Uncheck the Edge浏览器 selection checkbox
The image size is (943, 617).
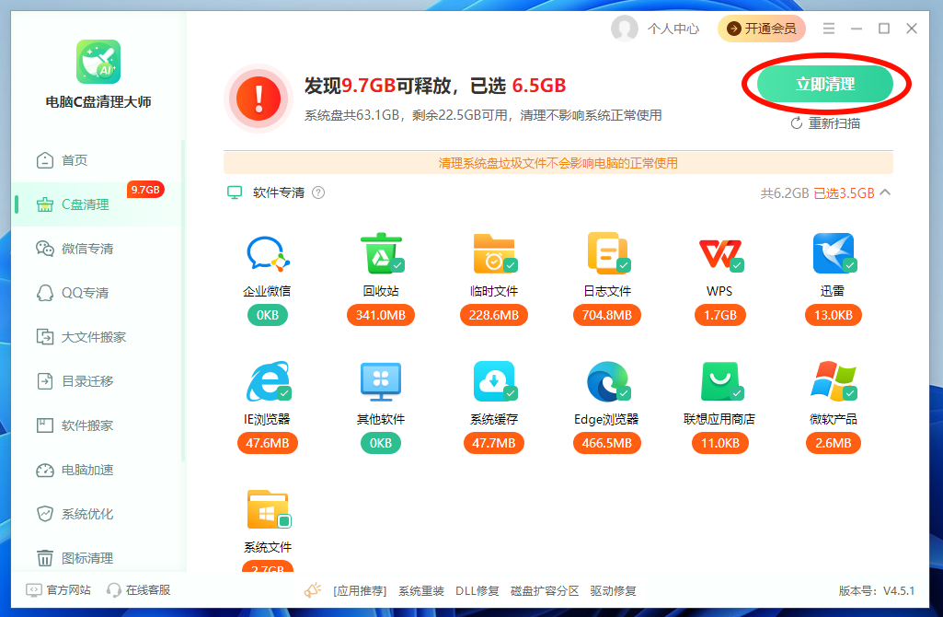pyautogui.click(x=624, y=393)
